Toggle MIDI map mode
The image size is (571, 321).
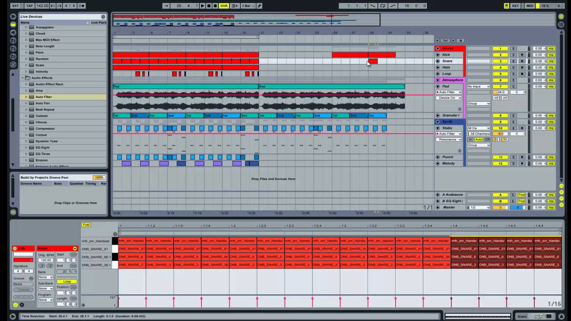point(530,6)
